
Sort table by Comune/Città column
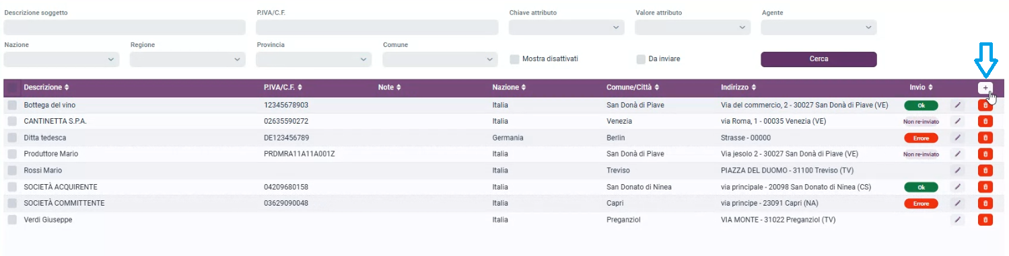point(633,87)
